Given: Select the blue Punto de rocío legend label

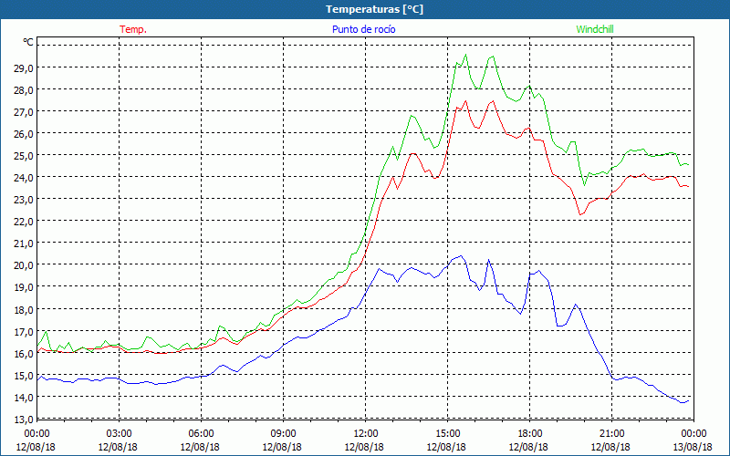Looking at the screenshot, I should click(363, 29).
